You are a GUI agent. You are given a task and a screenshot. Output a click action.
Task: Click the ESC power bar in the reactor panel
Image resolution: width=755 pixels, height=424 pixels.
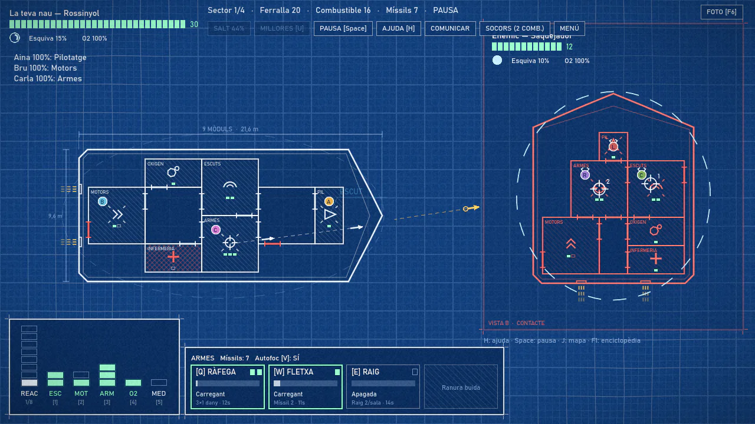(55, 379)
